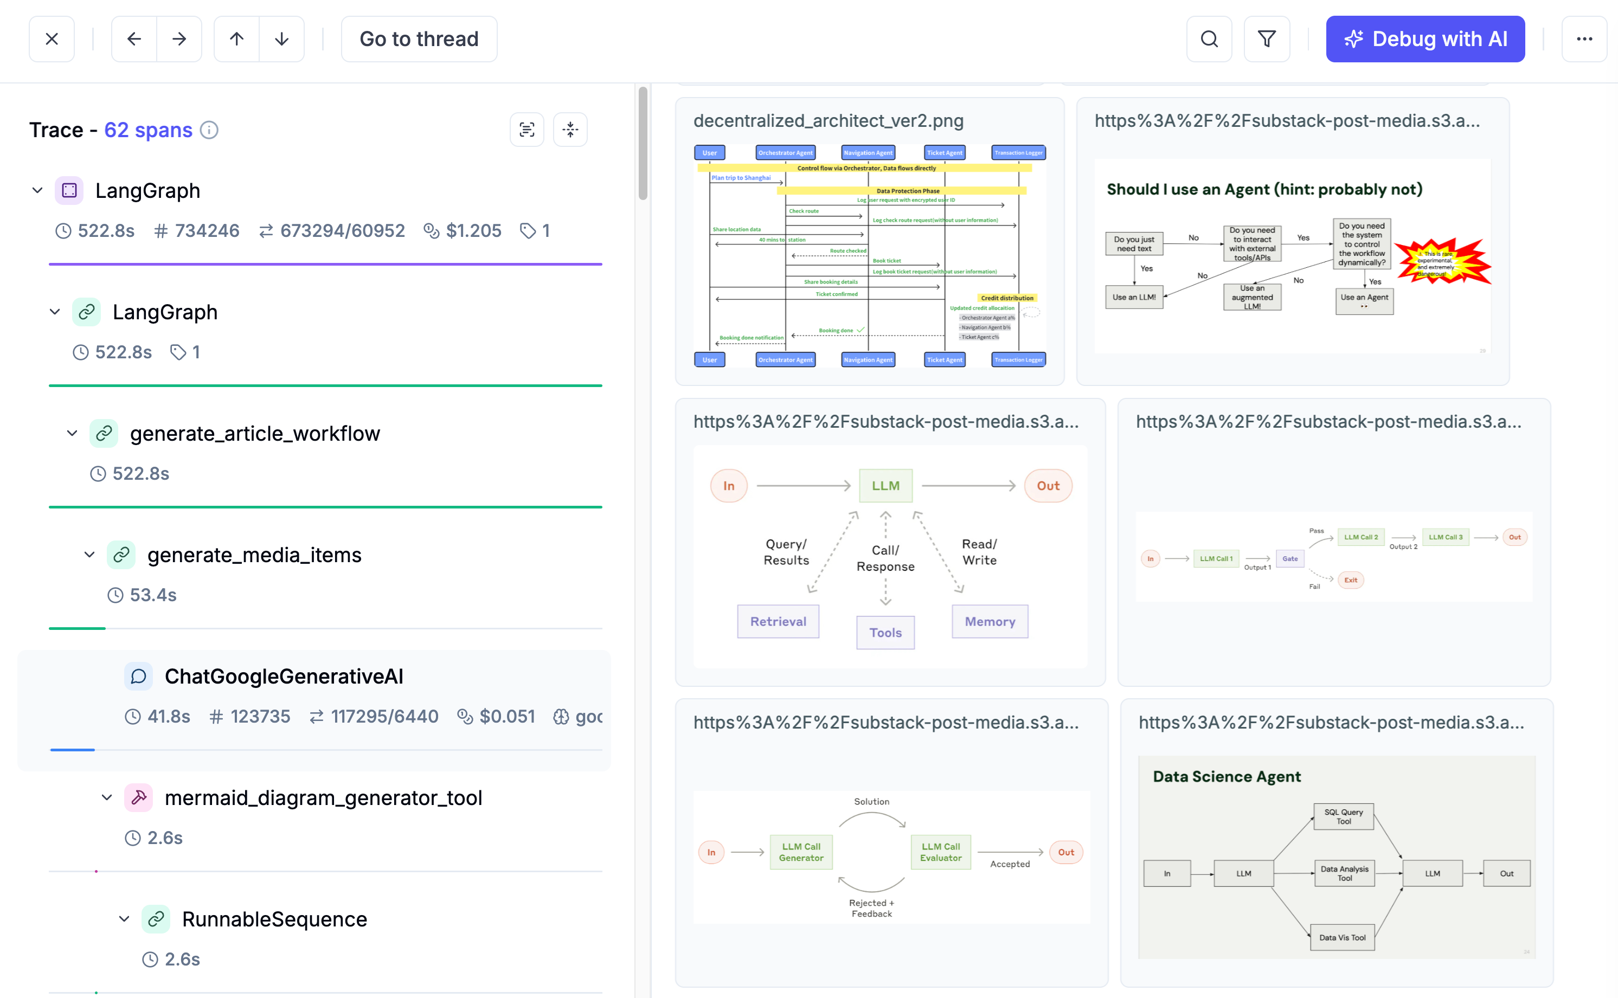Collapse the generate_media_items span
1618x998 pixels.
pos(90,555)
